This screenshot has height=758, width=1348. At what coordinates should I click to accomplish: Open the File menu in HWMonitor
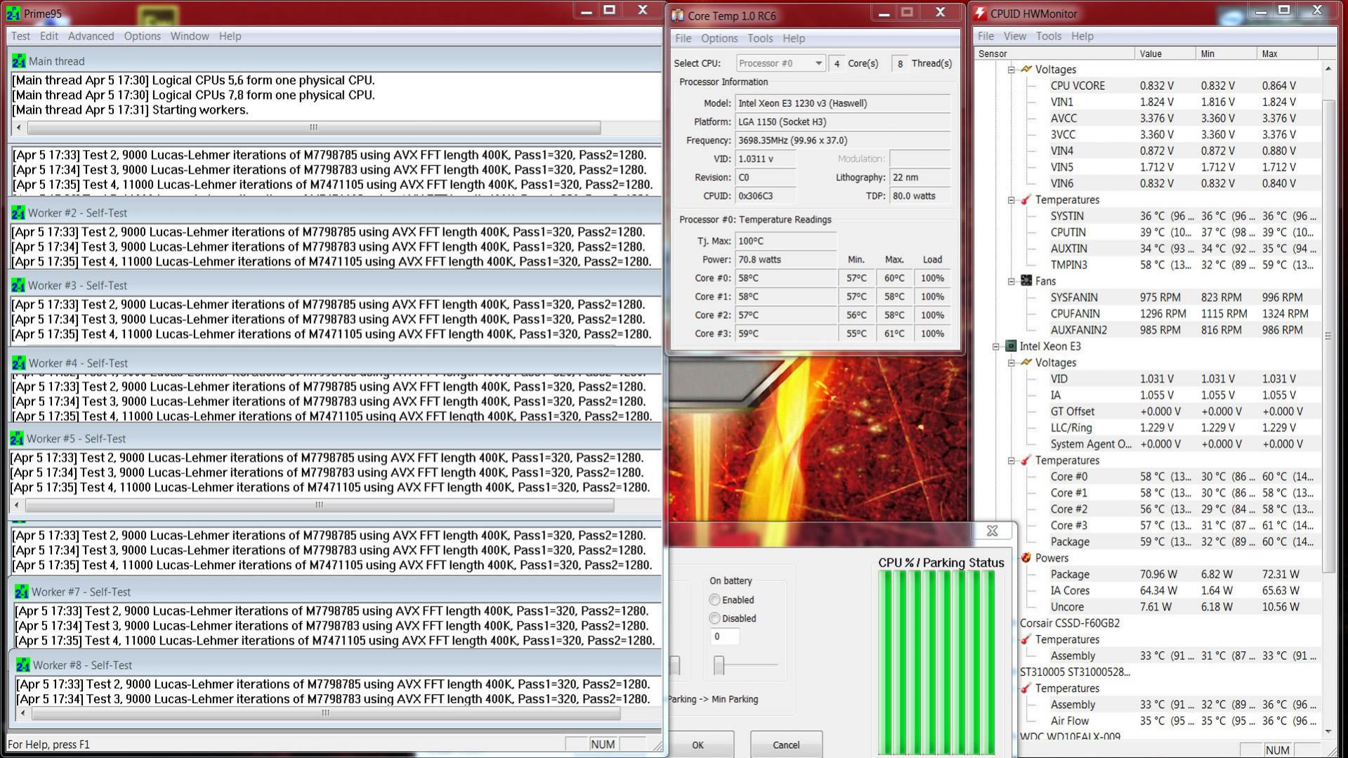[986, 37]
